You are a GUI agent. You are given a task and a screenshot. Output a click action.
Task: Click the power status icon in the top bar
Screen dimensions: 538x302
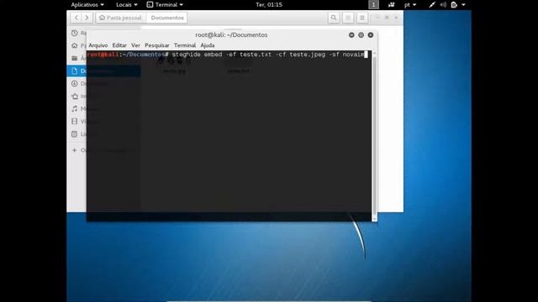454,5
